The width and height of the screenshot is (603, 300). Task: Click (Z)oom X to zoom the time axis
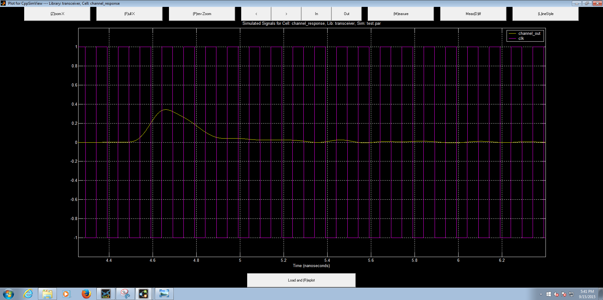(57, 13)
